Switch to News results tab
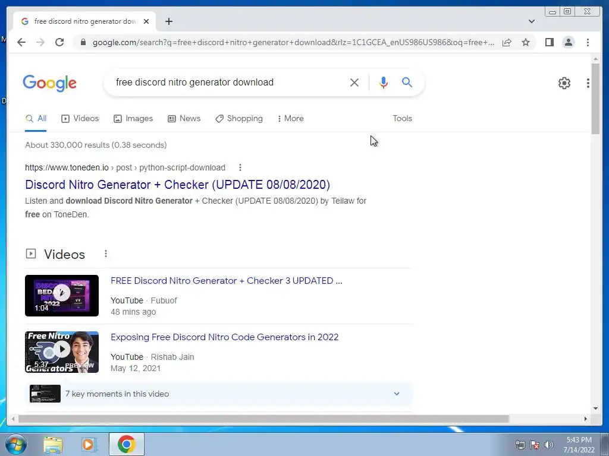The image size is (609, 456). [184, 119]
